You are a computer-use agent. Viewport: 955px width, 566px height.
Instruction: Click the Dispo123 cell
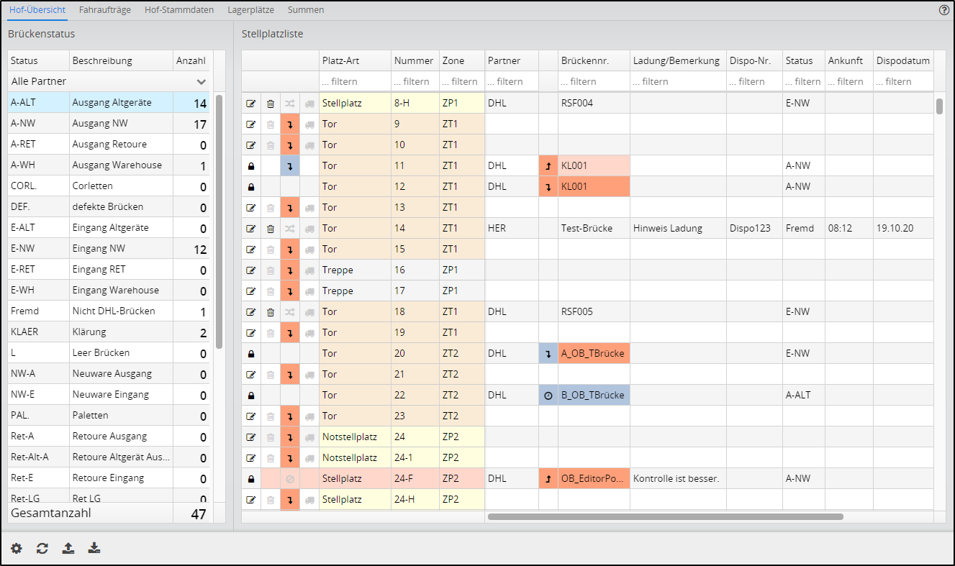pos(755,229)
